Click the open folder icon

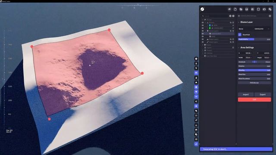pos(241,9)
